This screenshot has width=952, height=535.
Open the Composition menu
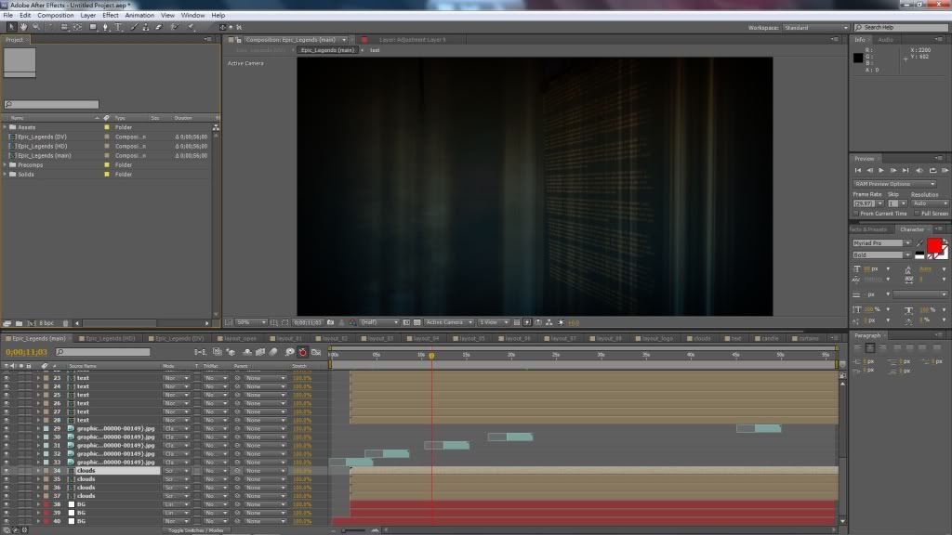point(55,15)
